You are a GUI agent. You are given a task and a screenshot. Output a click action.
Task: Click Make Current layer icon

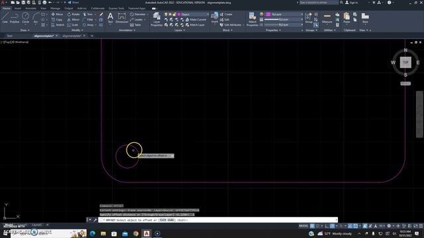[196, 20]
